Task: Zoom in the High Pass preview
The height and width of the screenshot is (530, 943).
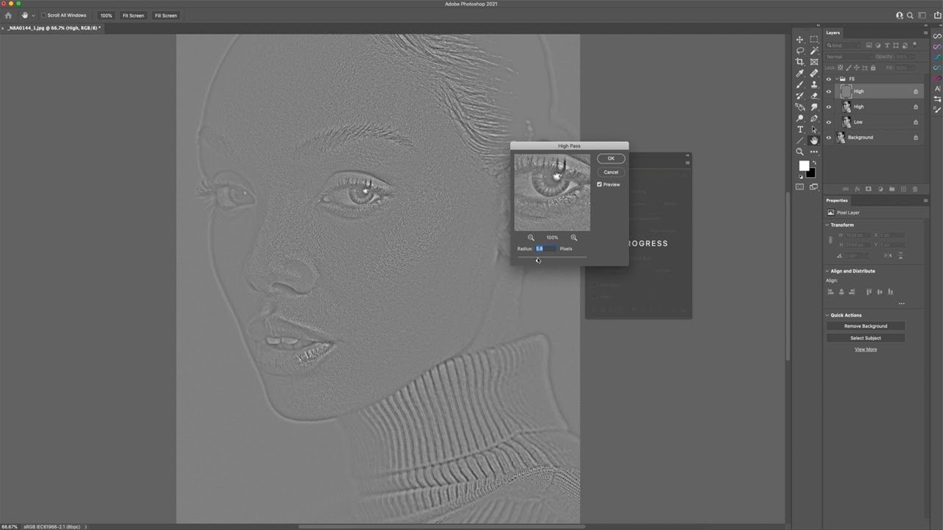Action: [574, 238]
